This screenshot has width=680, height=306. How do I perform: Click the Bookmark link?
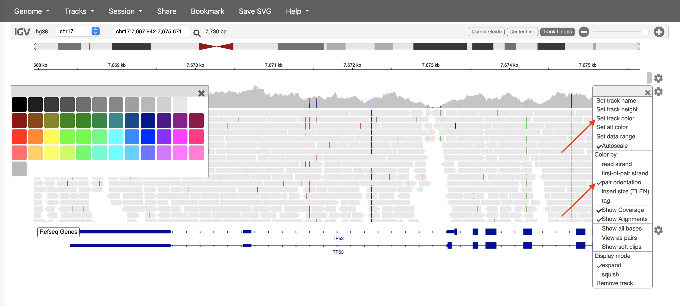[208, 11]
